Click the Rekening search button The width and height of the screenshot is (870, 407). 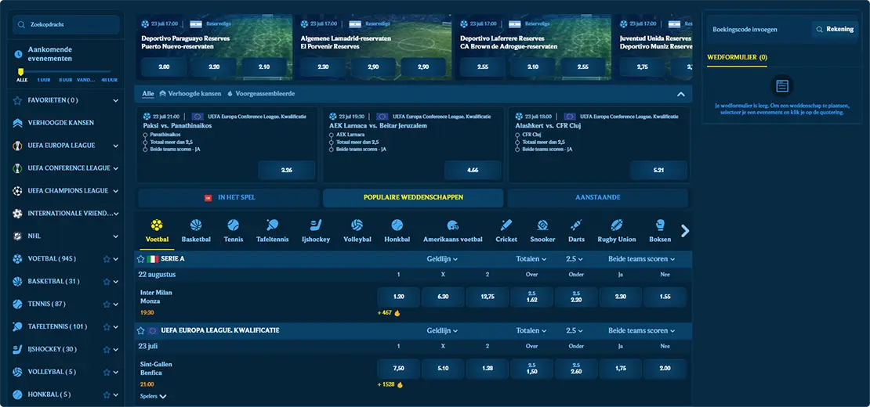[x=835, y=29]
